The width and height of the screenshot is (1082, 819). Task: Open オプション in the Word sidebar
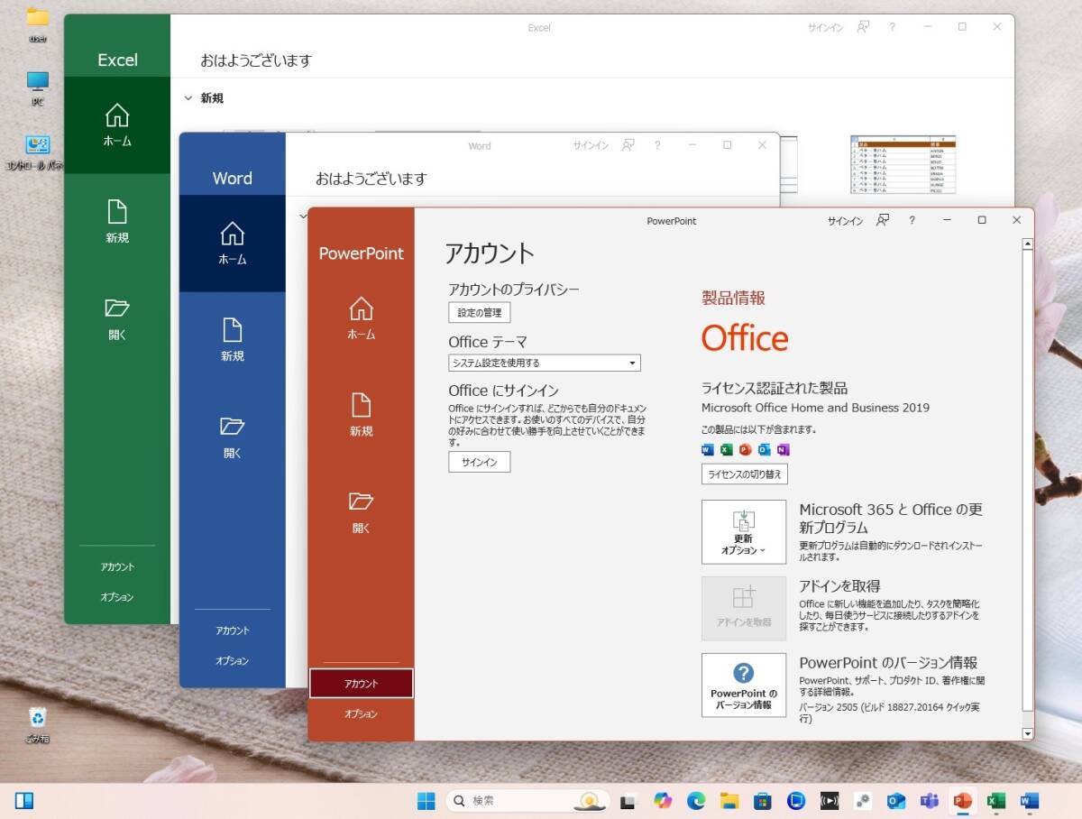(x=232, y=660)
